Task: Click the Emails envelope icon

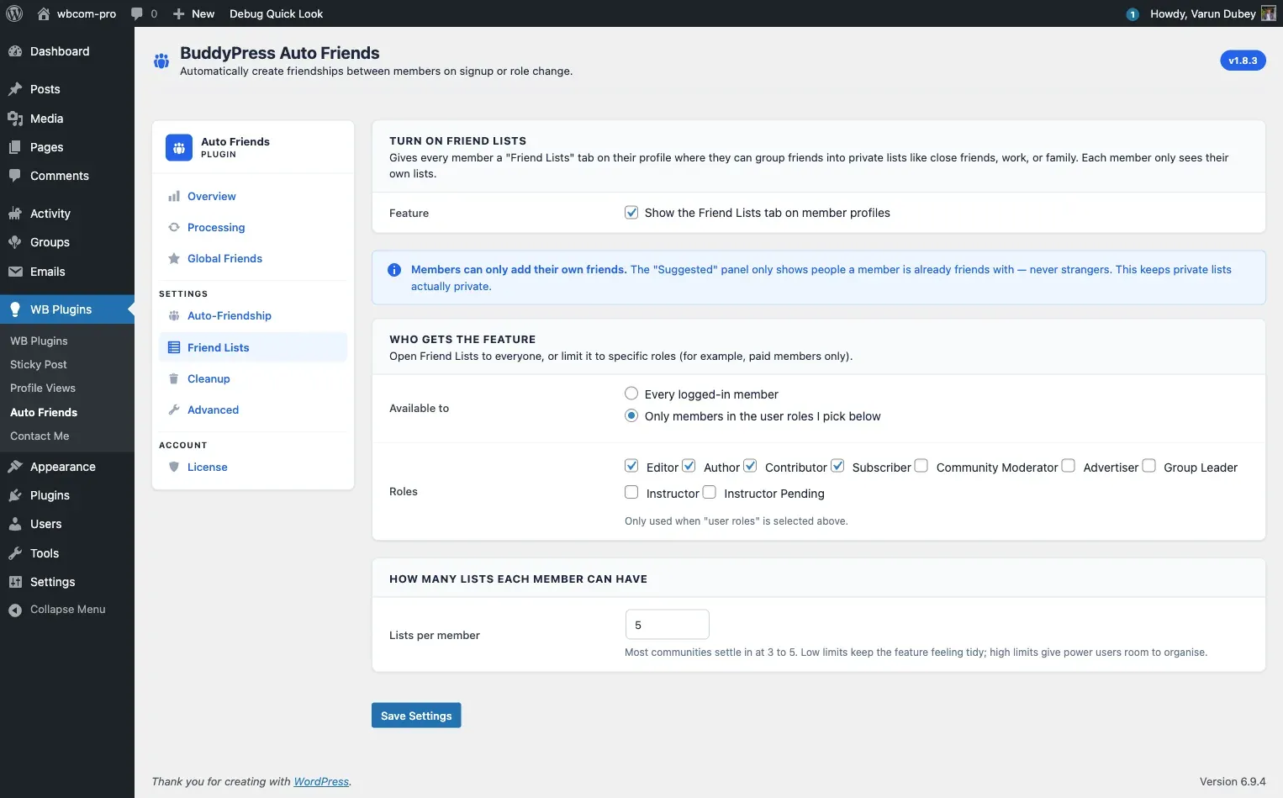Action: pos(15,272)
